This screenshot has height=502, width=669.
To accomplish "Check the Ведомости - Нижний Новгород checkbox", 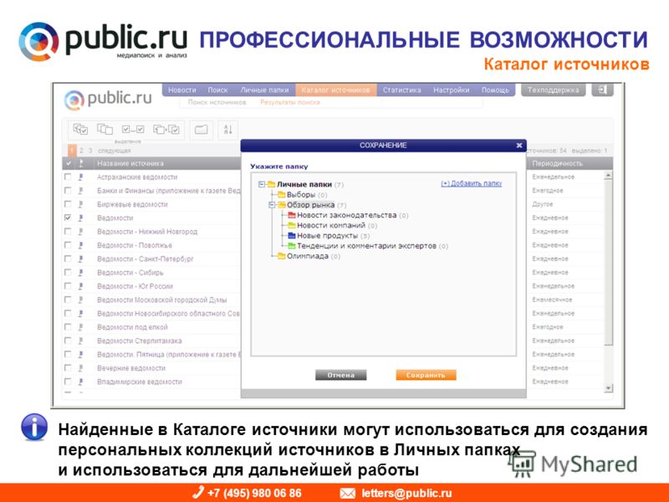I will 68,232.
